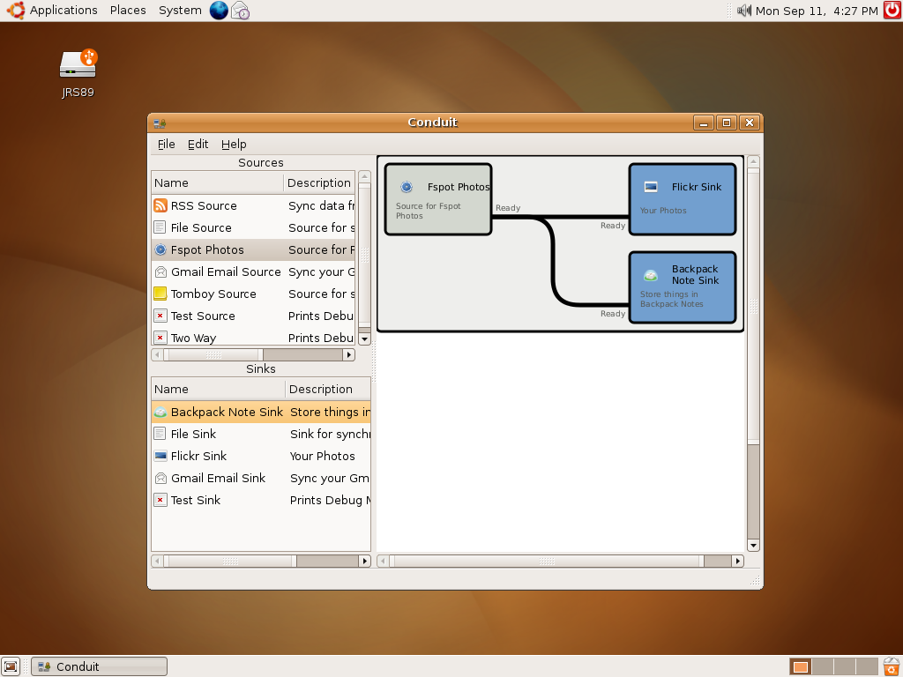
Task: Click the Sources list horizontal scrollbar right arrow
Action: (x=348, y=354)
